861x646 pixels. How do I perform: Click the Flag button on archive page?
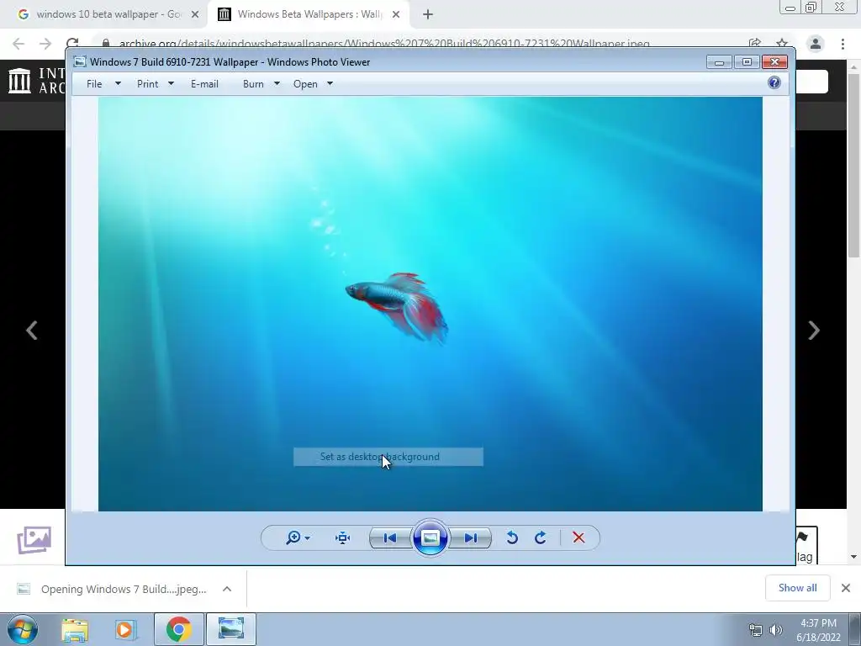point(806,545)
